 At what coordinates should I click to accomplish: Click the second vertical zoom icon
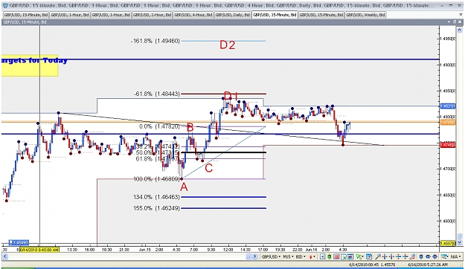point(405,256)
